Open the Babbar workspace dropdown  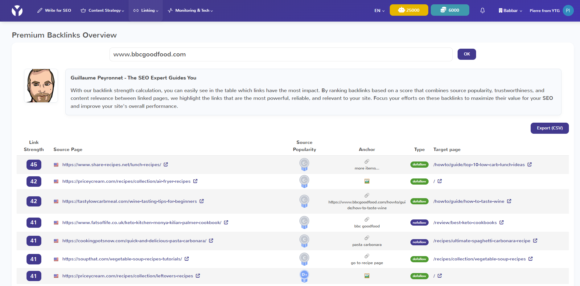(510, 10)
